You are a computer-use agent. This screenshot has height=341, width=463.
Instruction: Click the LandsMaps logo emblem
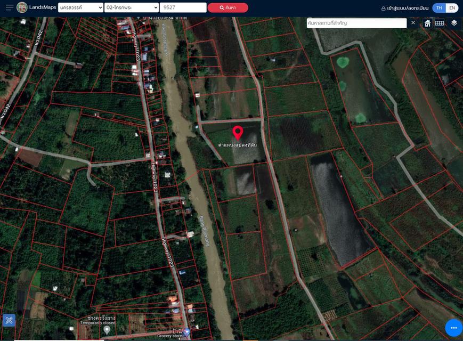click(x=22, y=7)
